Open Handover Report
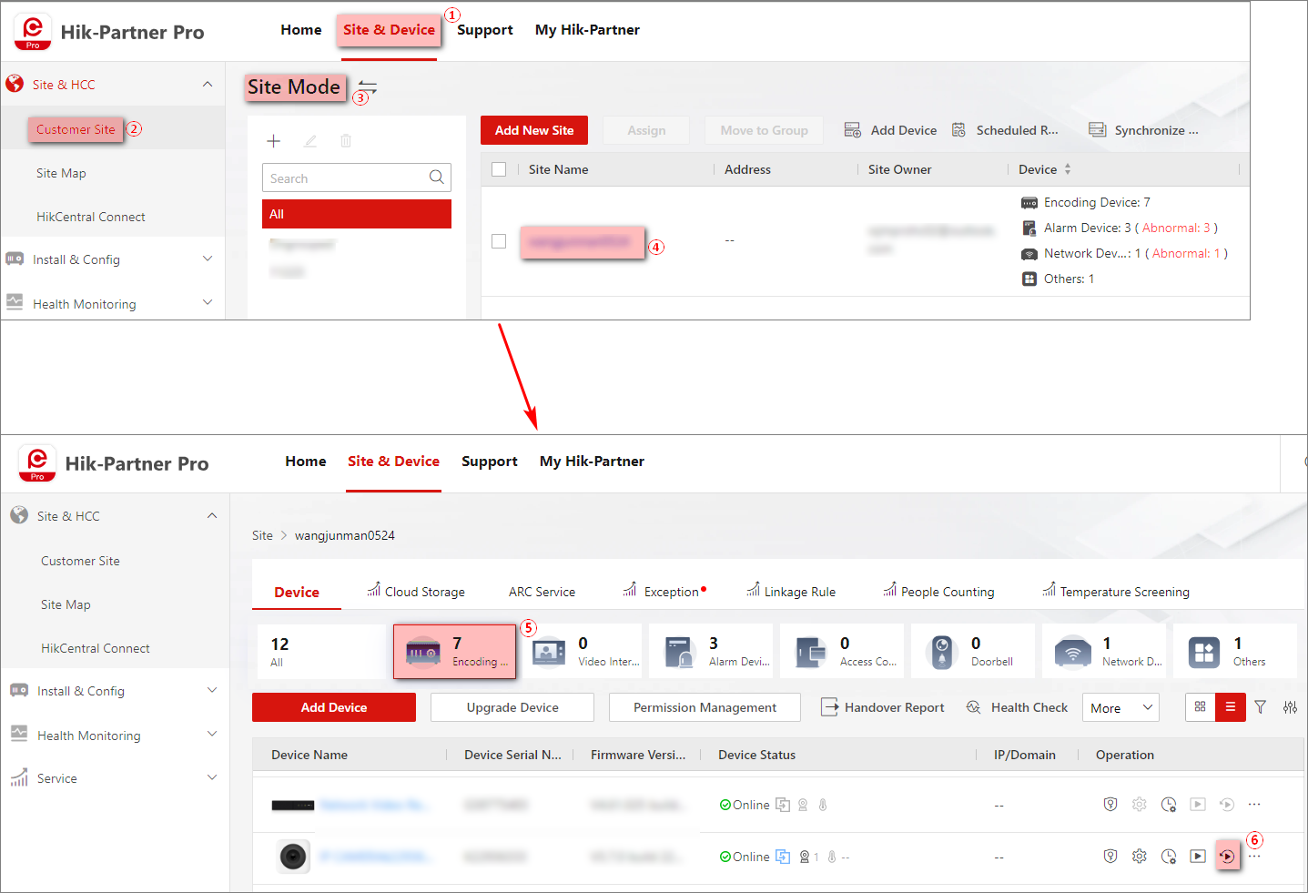The image size is (1308, 893). pos(883,707)
